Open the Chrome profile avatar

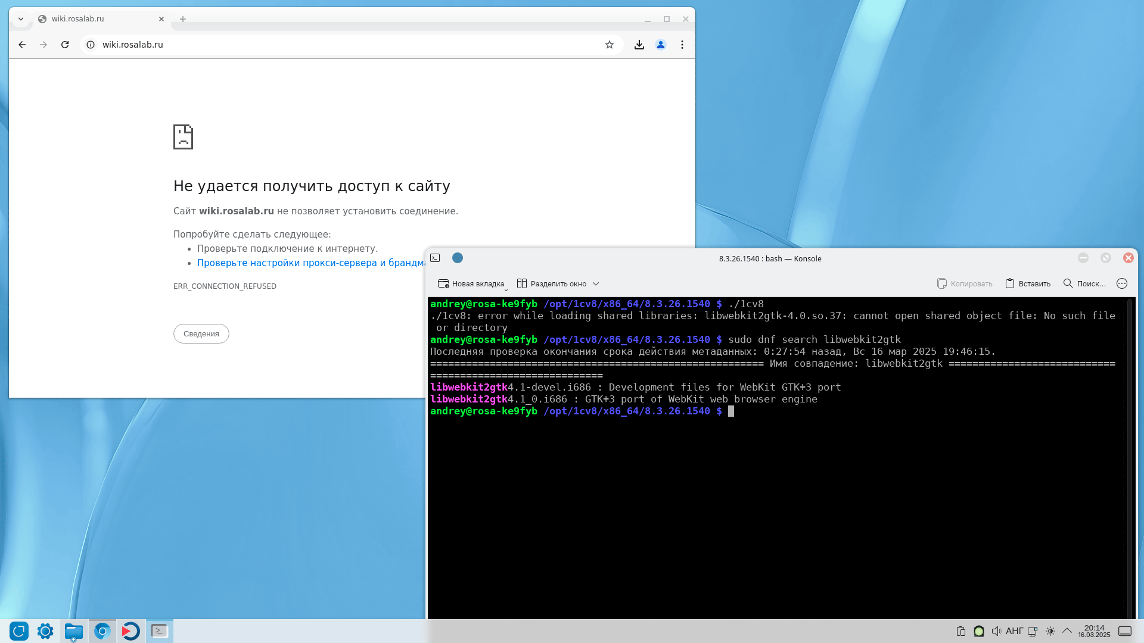click(660, 45)
